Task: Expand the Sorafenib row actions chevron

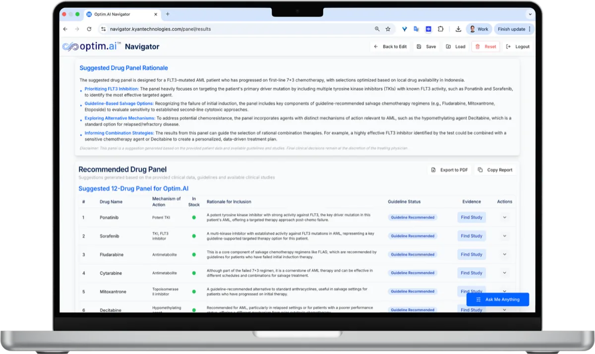Action: [505, 236]
